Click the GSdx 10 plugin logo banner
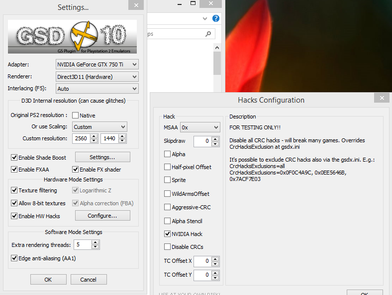The height and width of the screenshot is (295, 392). [72, 37]
